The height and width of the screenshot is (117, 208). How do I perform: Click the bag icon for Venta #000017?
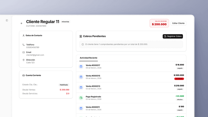pos(81,66)
